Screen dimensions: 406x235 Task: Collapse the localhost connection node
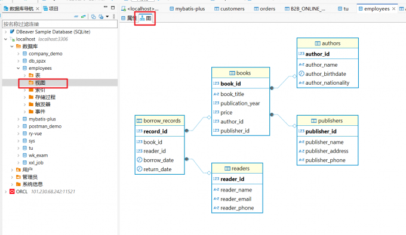pos(6,39)
